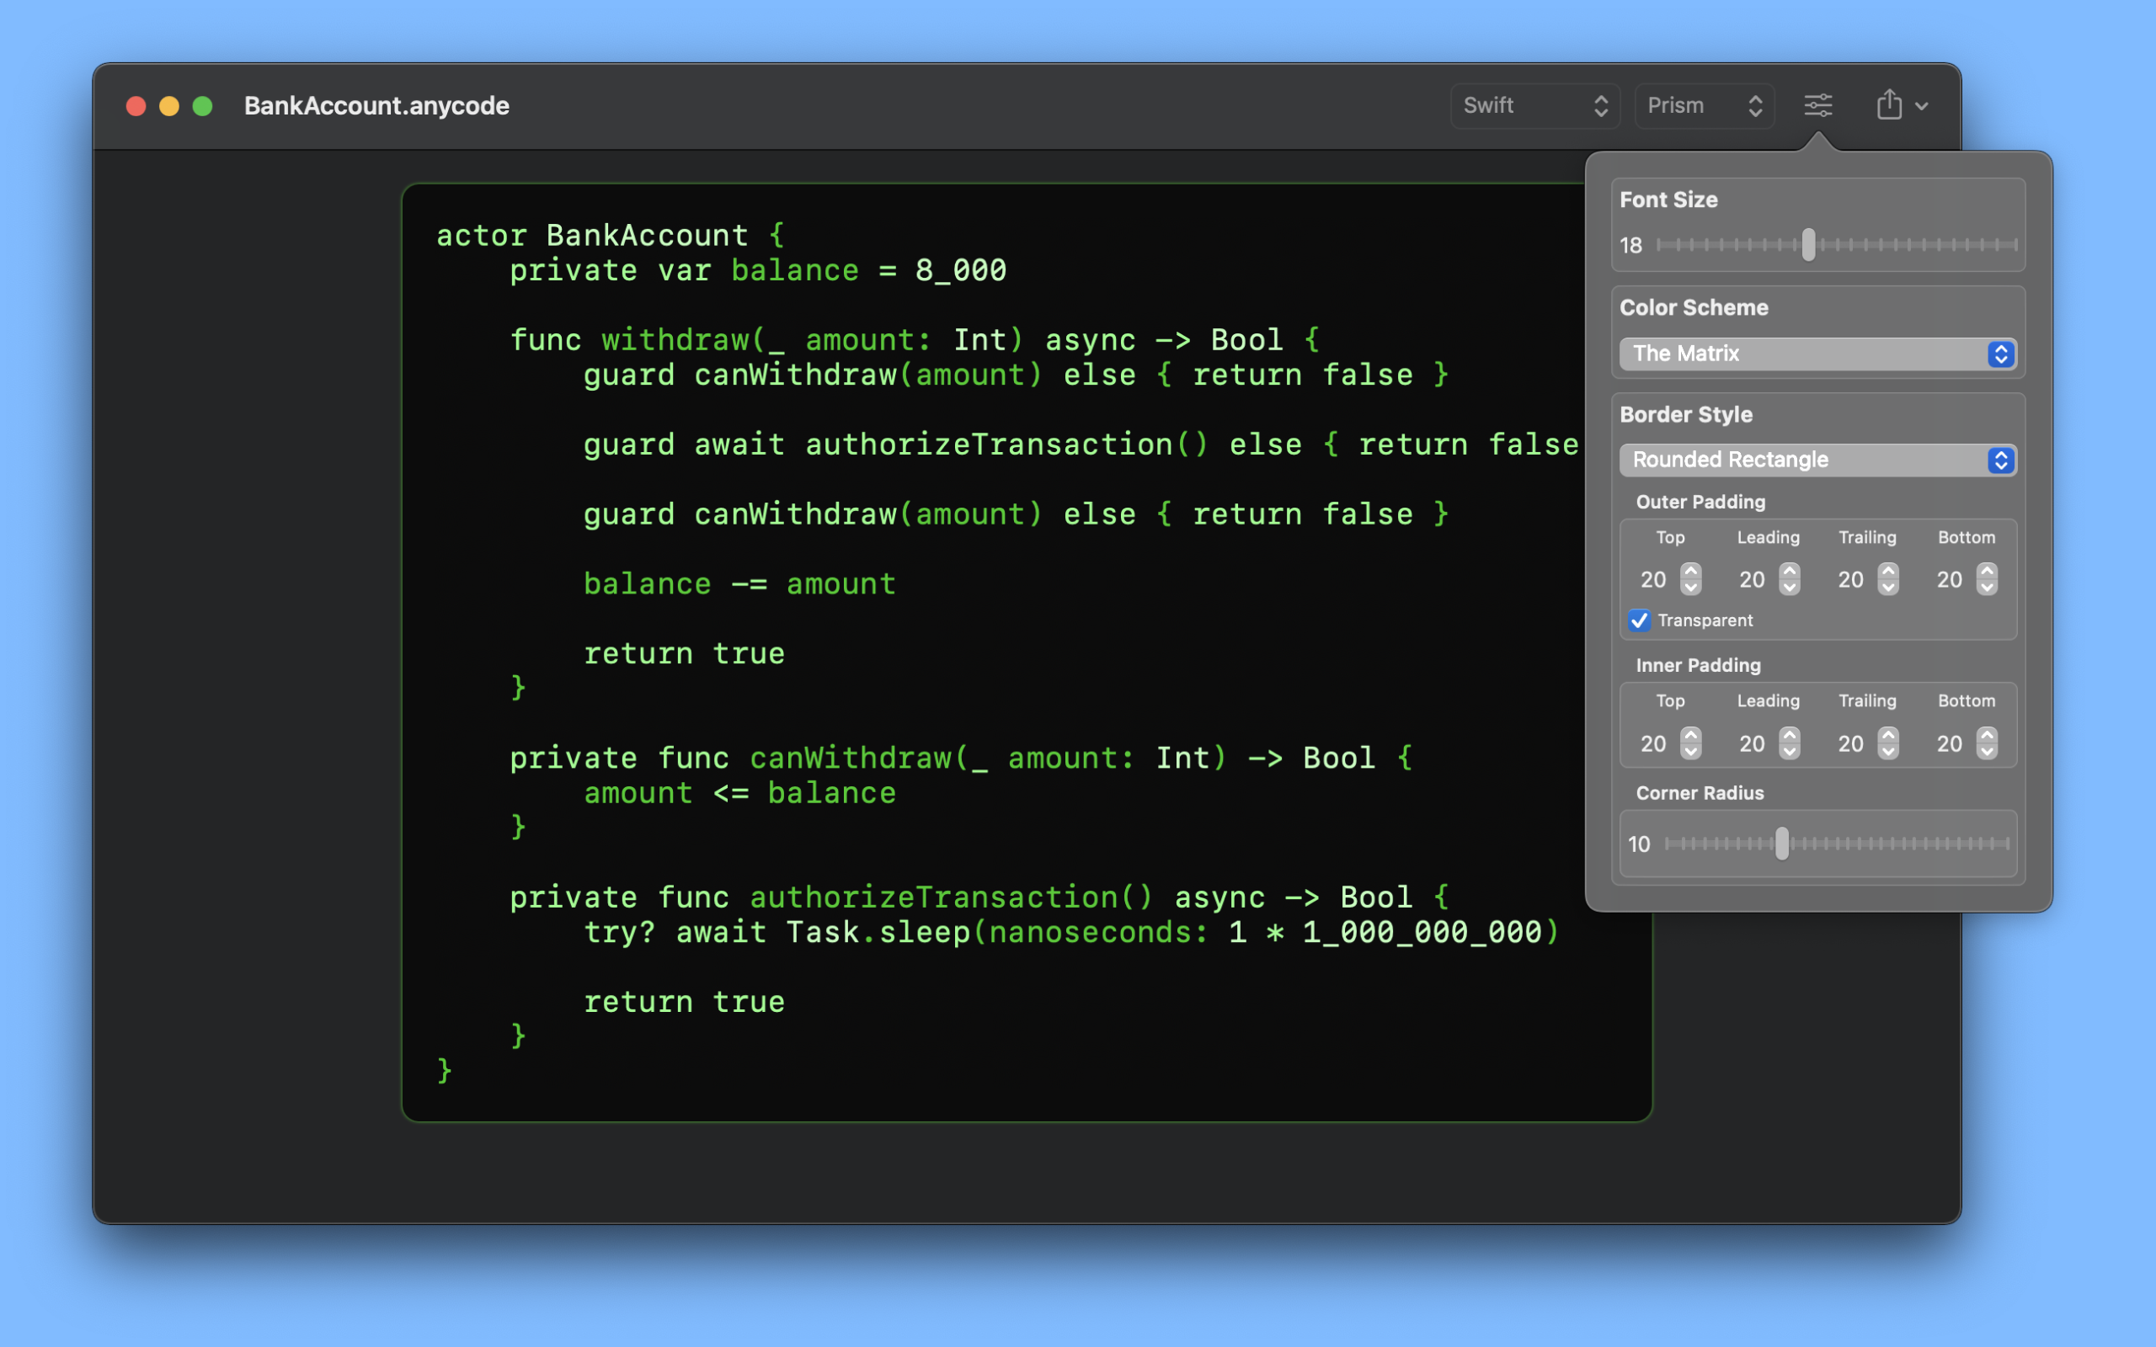Click Inner Padding Bottom value 20
Image resolution: width=2156 pixels, height=1347 pixels.
pyautogui.click(x=1950, y=744)
